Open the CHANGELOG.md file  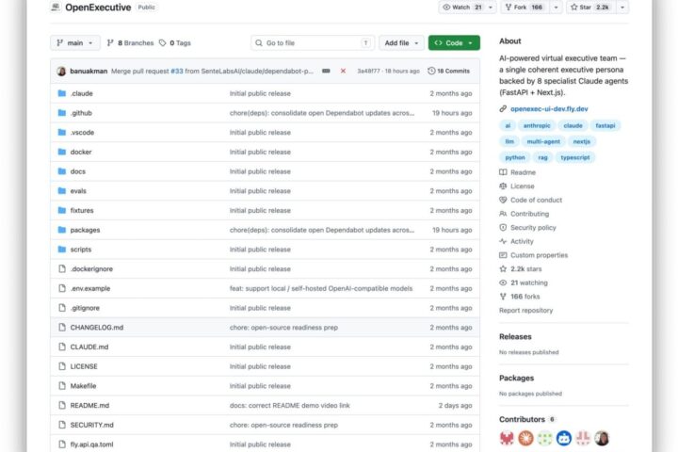point(97,327)
